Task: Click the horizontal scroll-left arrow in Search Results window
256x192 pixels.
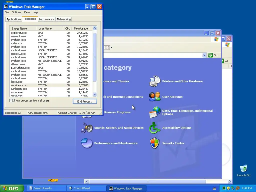Action: (87, 181)
